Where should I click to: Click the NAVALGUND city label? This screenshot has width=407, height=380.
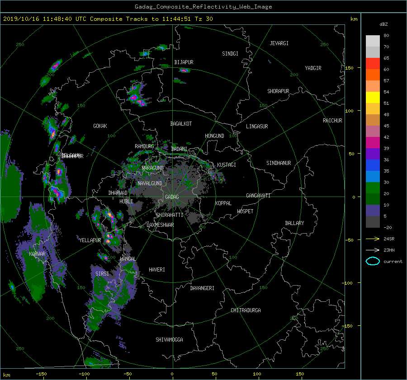tap(150, 183)
